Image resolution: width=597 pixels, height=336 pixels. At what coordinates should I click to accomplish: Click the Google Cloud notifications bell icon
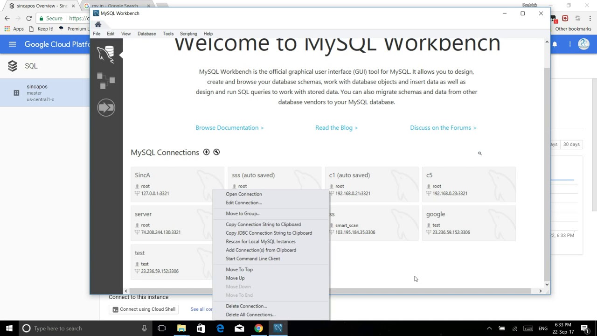tap(555, 44)
